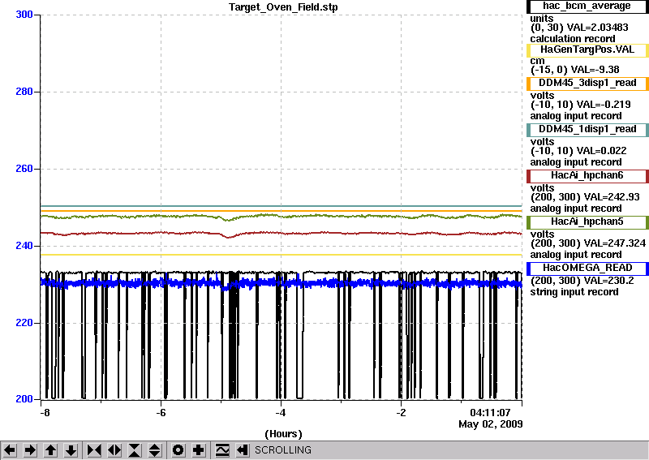Screen dimensions: 649x460
Task: Select the DDM45_1disp1_read legend label
Action: [x=587, y=129]
